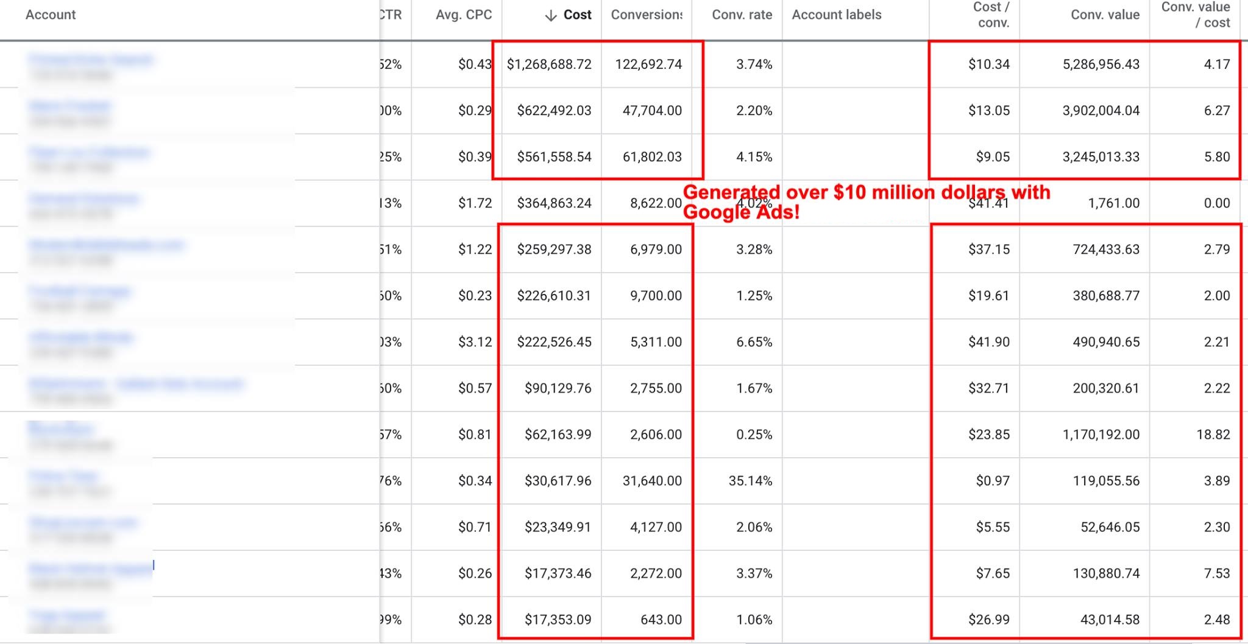Click the Conv. rate column header
The height and width of the screenshot is (644, 1248).
point(742,15)
